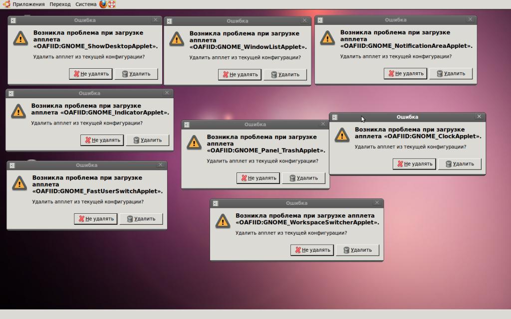
Task: Open window menu icon of WindowListApplet dialog
Action: coord(170,21)
